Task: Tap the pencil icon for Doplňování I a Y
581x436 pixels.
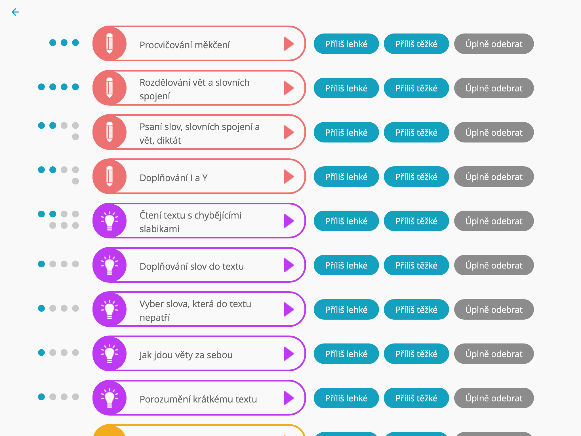Action: (110, 176)
